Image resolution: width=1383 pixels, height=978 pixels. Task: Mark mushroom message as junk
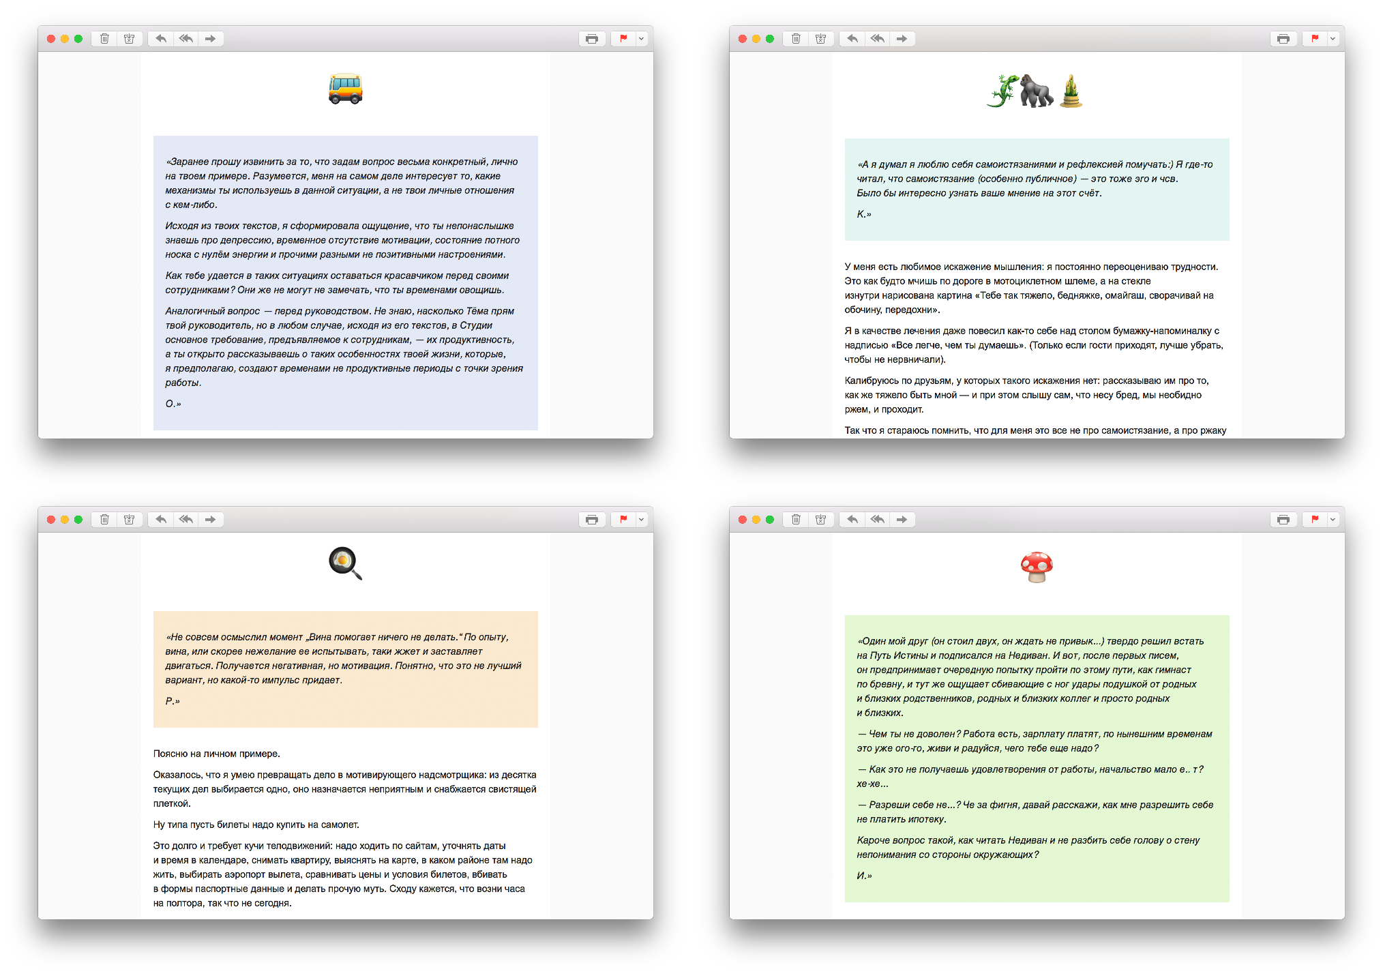(x=821, y=520)
